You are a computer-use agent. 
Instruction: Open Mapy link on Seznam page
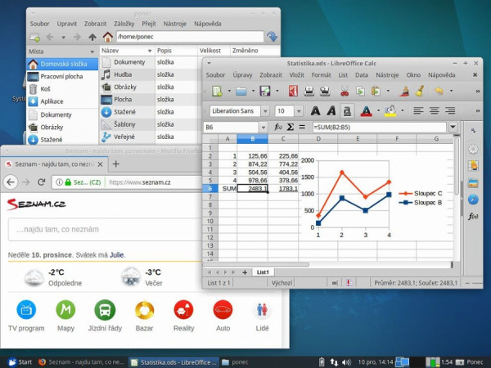[x=65, y=316]
